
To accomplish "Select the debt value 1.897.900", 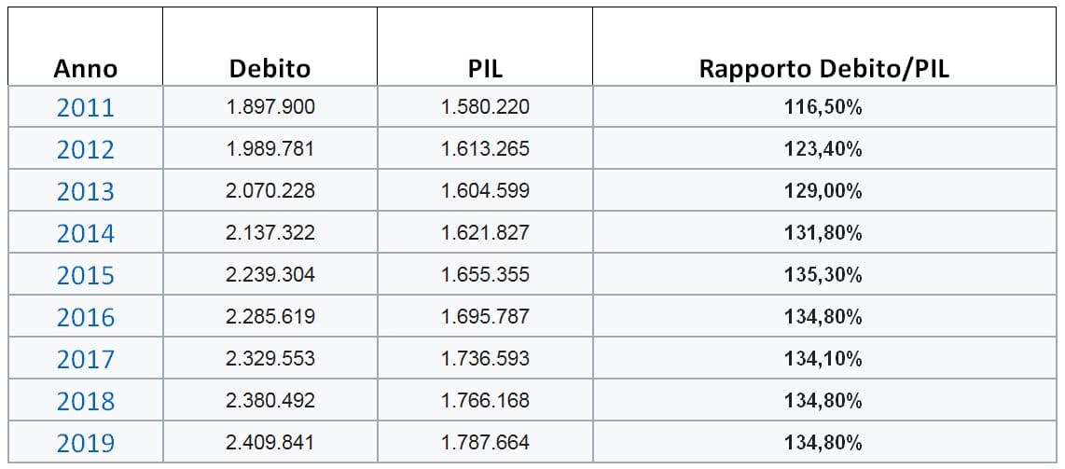I will click(270, 107).
